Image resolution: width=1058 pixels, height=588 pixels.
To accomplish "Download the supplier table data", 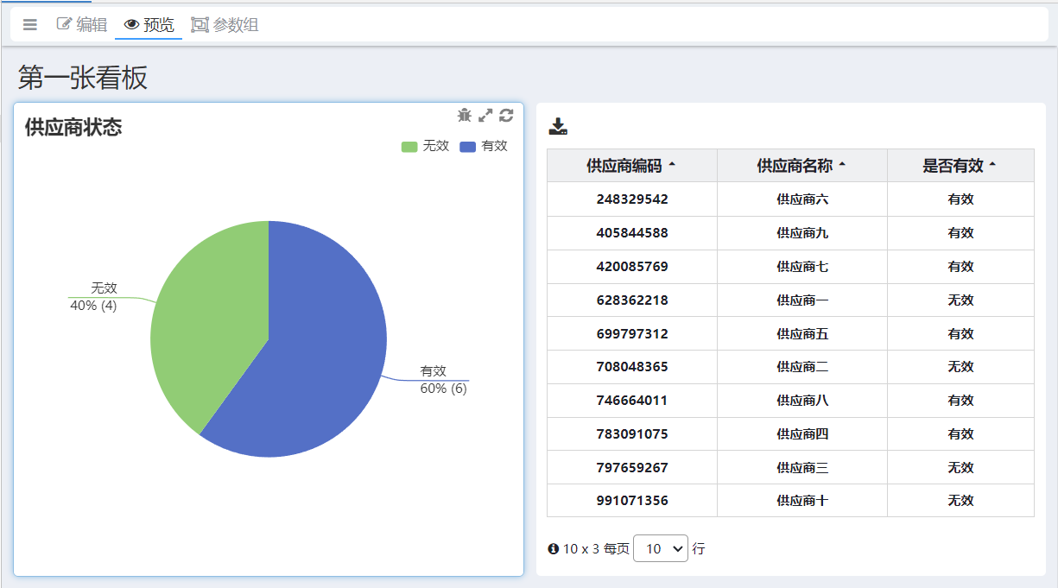I will 558,127.
